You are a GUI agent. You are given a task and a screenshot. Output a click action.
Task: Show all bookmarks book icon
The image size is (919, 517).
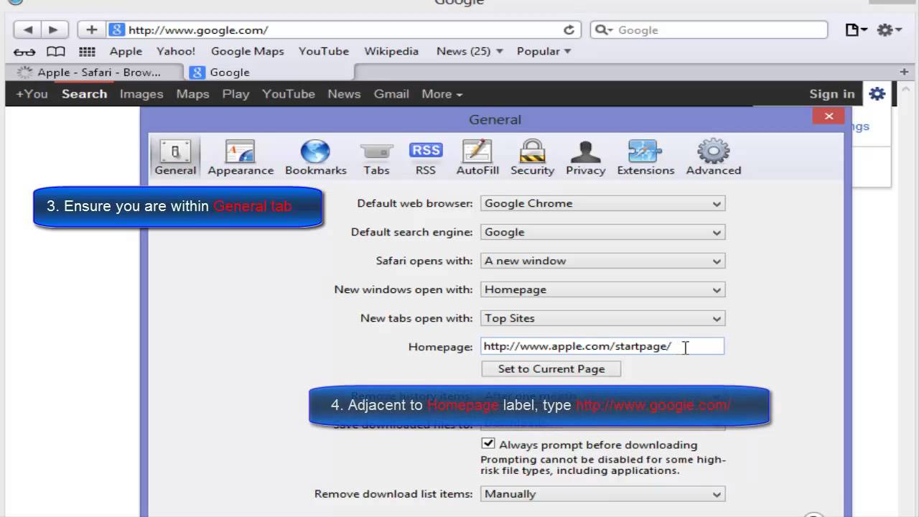click(55, 52)
